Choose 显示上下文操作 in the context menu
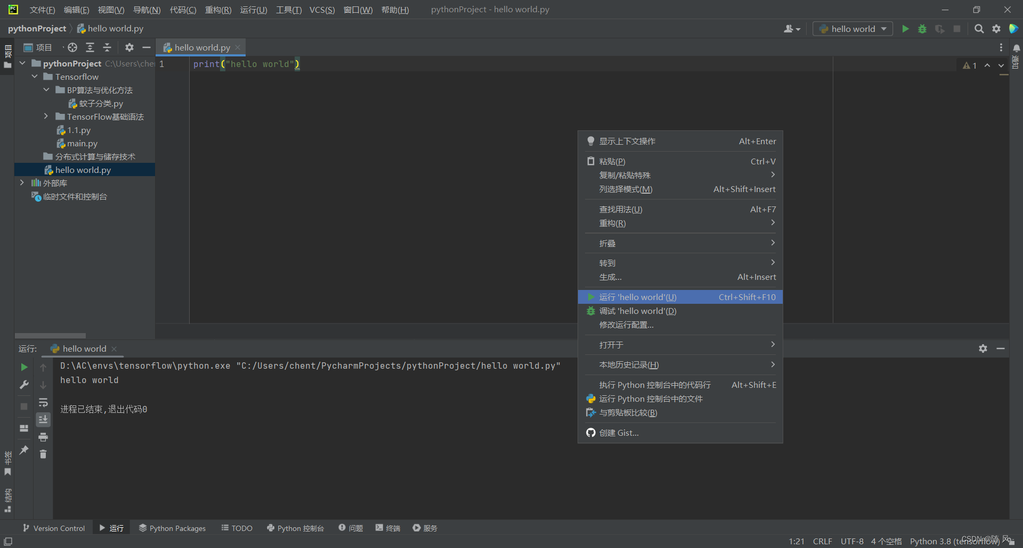 [680, 141]
